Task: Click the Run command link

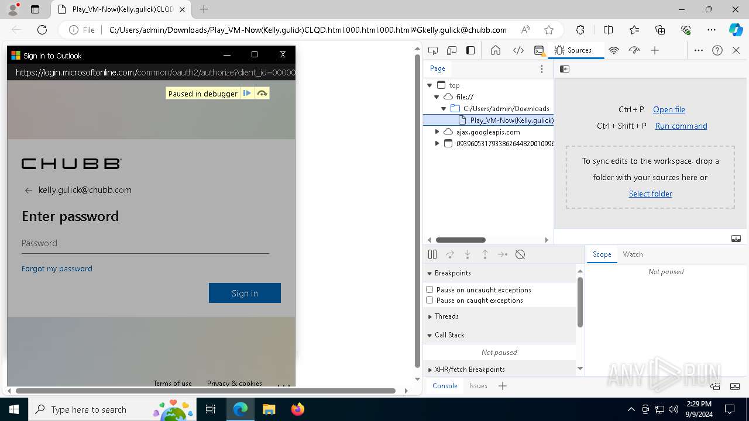Action: 681,126
